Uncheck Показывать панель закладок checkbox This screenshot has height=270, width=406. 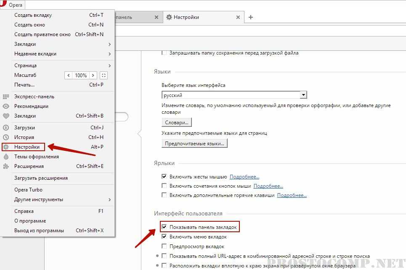pyautogui.click(x=165, y=227)
